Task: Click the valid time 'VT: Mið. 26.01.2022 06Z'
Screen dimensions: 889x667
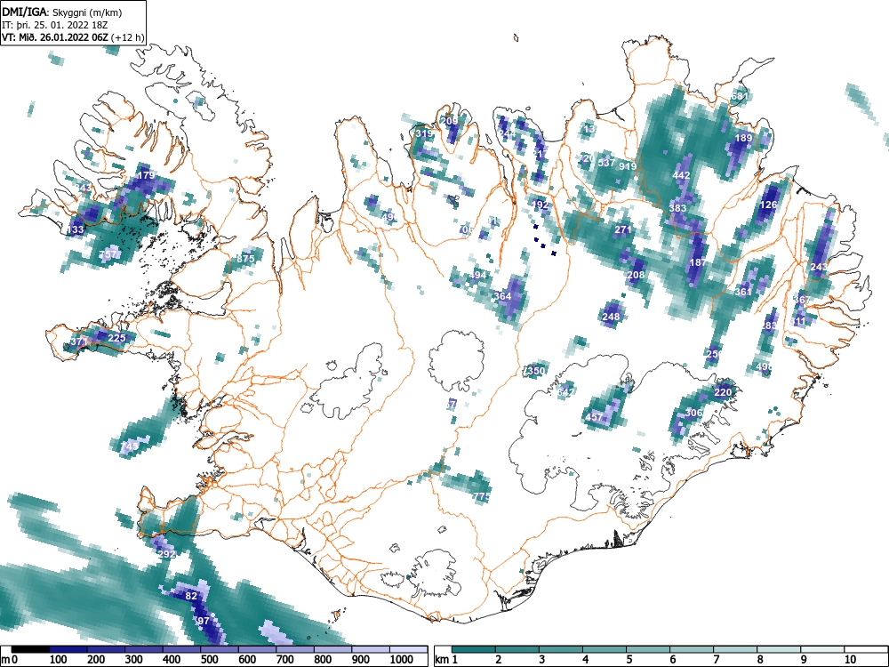Action: coord(56,38)
